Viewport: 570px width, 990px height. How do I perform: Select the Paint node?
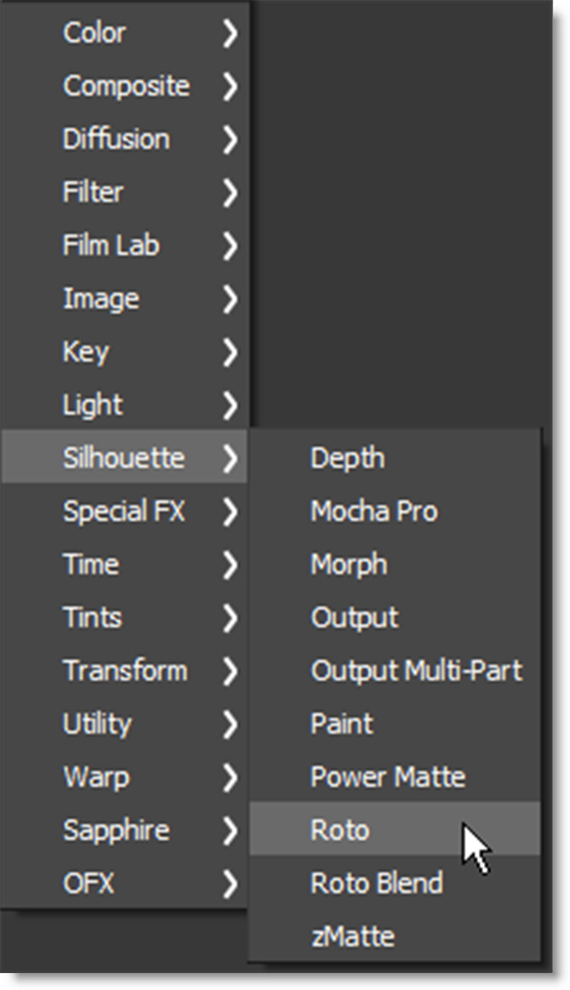click(x=341, y=724)
